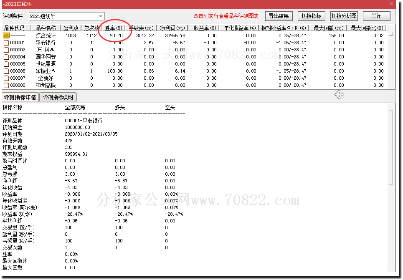Viewport: 403px width, 280px height.
Task: Select the 综合统计 row name
Action: (x=46, y=35)
